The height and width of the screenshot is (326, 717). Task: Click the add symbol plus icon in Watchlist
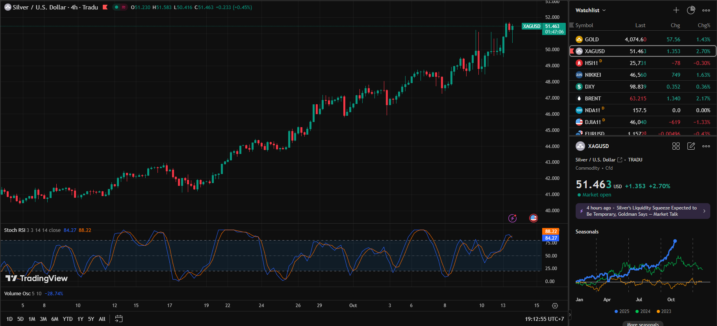click(676, 10)
